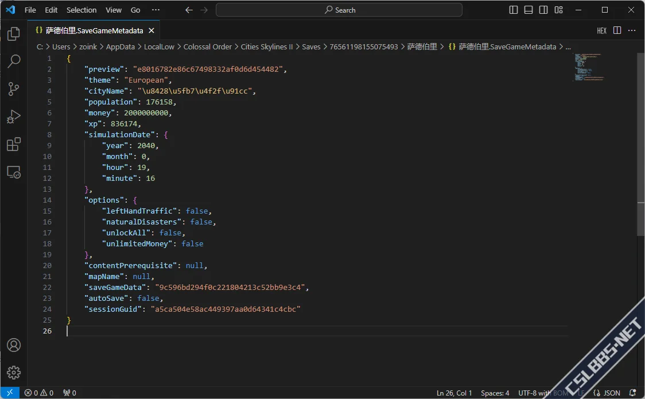Toggle the primary side bar layout button
This screenshot has height=399, width=645.
(514, 10)
